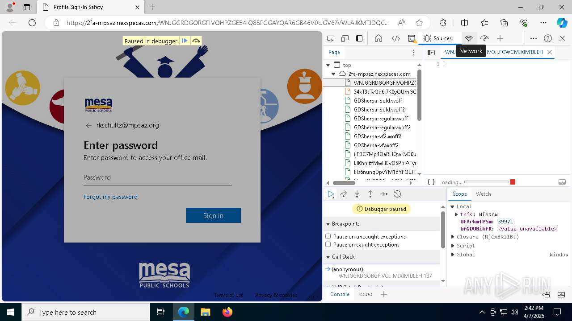Open the Console tool icon with warning badge
This screenshot has height=321, width=572.
coord(412,38)
